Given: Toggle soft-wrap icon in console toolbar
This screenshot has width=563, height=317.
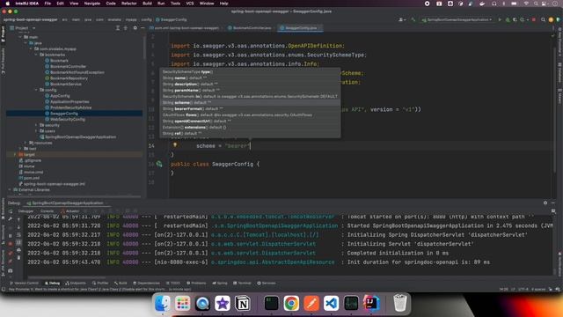Looking at the screenshot, I should pos(18,235).
